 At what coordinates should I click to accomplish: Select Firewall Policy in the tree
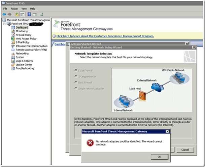tap(24, 35)
